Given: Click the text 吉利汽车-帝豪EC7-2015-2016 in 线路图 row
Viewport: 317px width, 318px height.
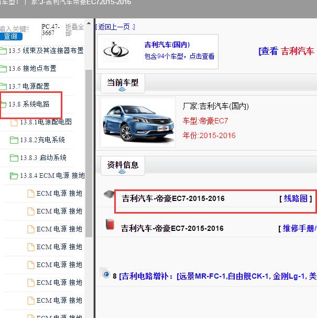Looking at the screenshot, I should [173, 198].
